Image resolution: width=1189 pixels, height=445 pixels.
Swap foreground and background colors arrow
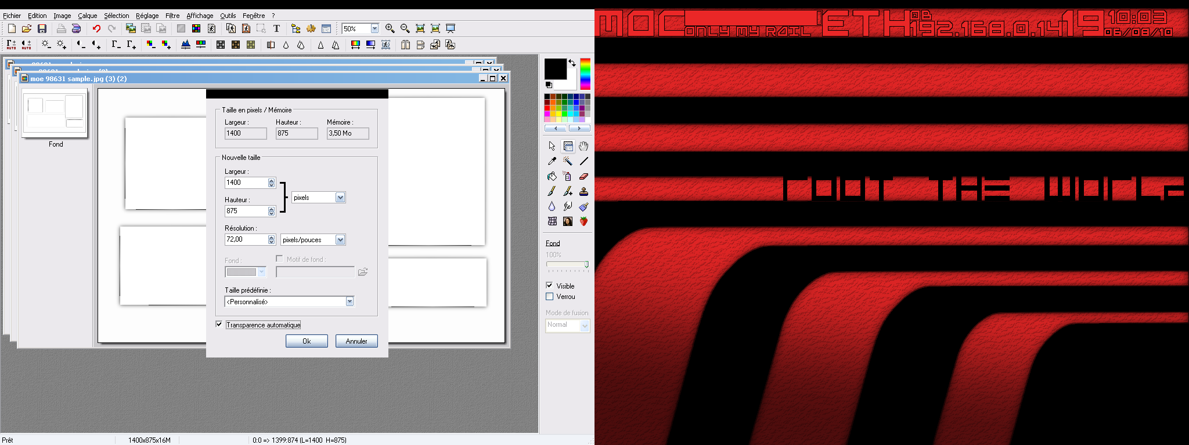(x=572, y=63)
